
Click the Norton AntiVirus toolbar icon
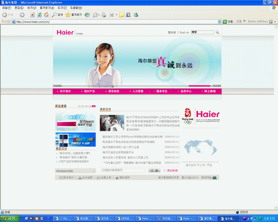[x=271, y=22]
